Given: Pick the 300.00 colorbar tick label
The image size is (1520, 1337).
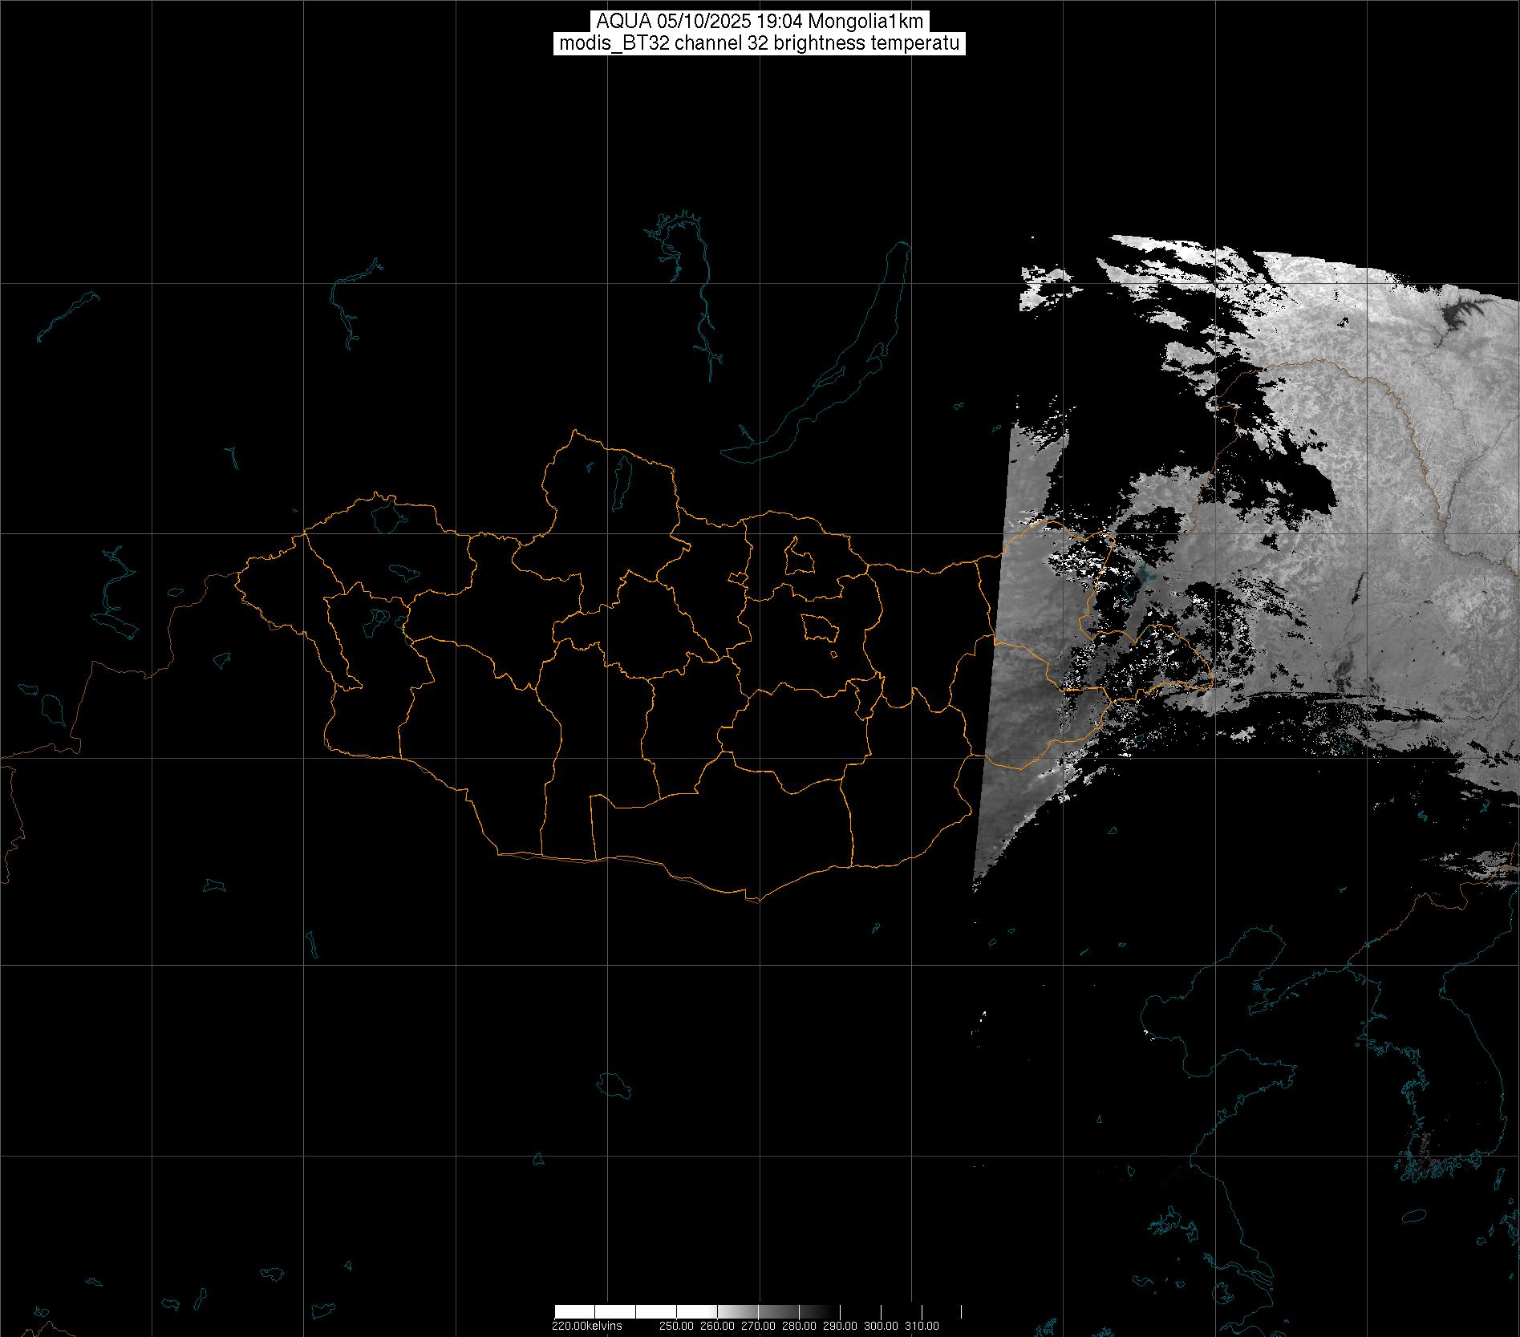Looking at the screenshot, I should pos(881,1326).
